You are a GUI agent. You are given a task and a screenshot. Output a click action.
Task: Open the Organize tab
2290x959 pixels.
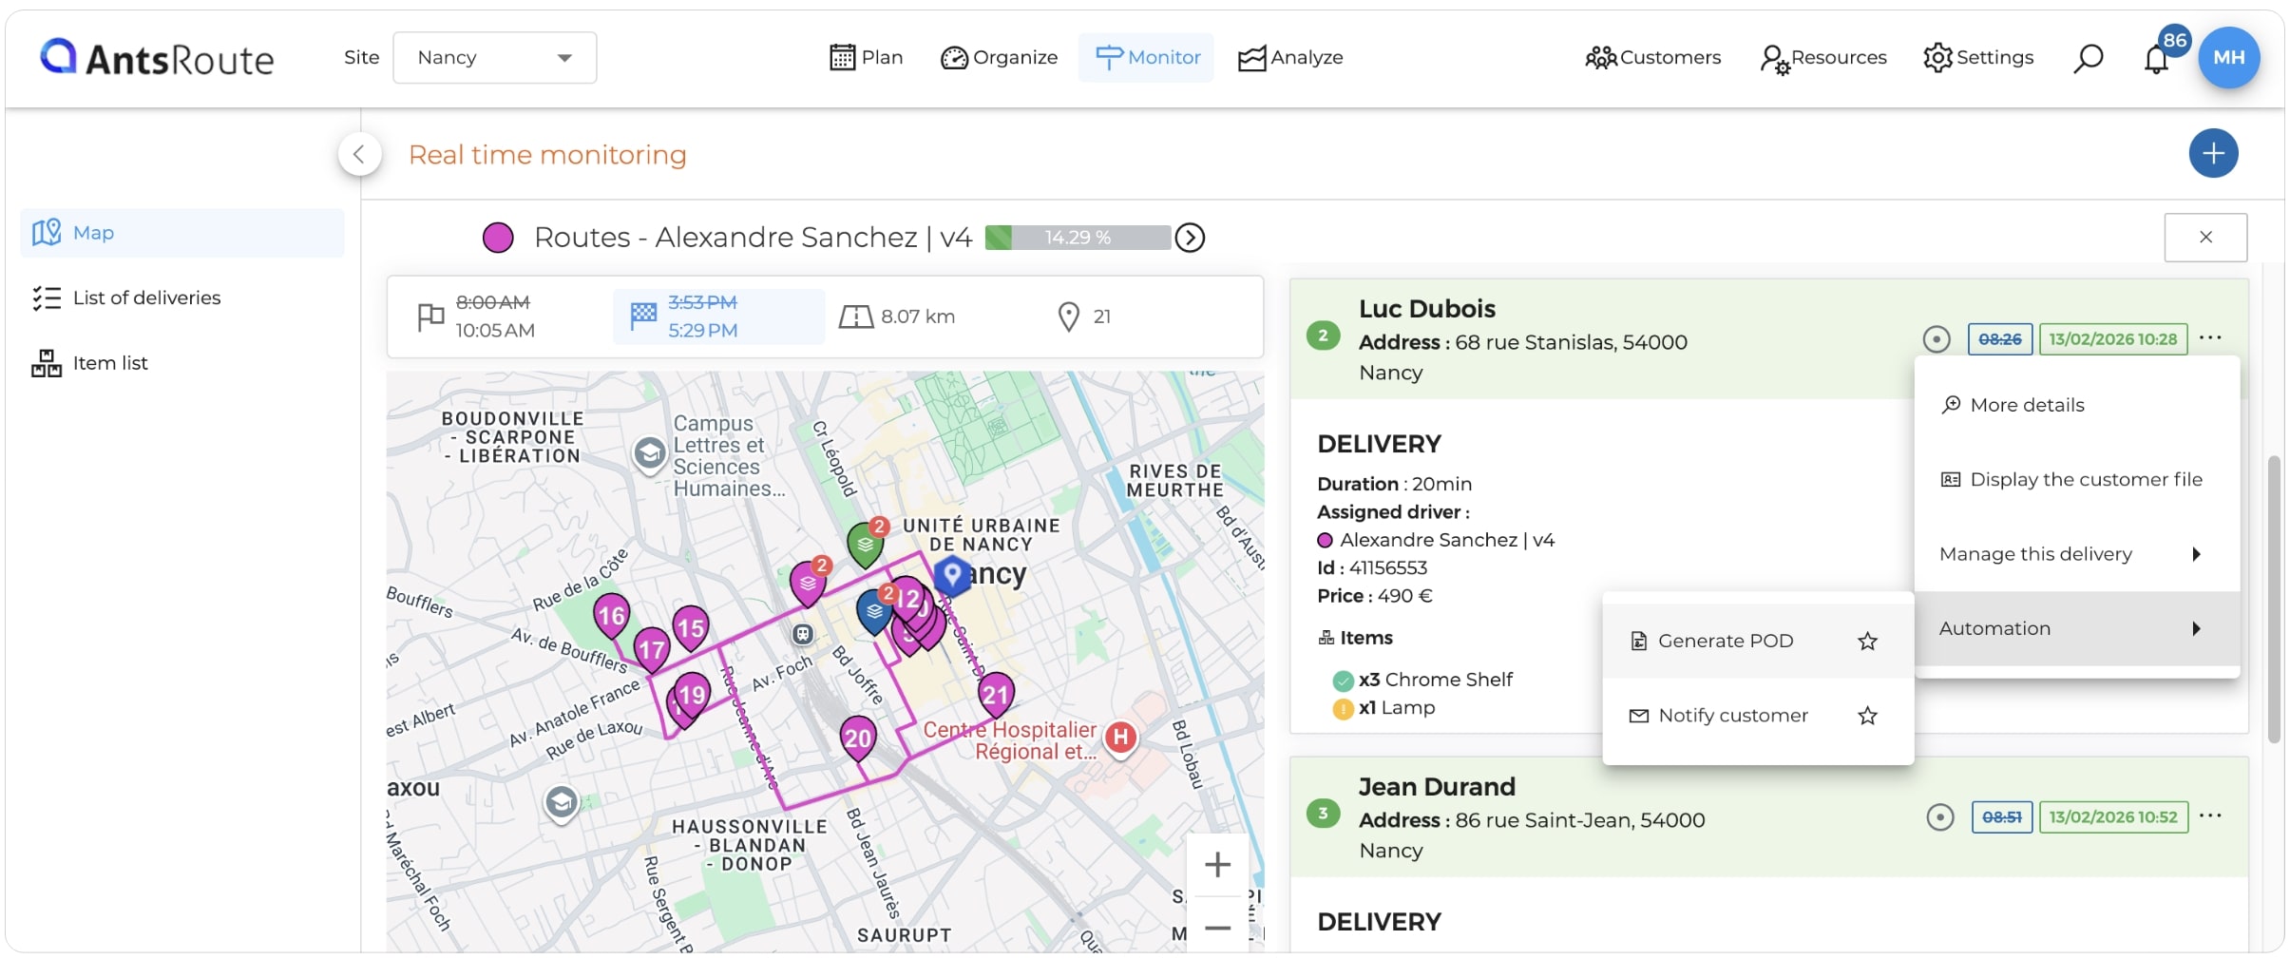click(999, 57)
